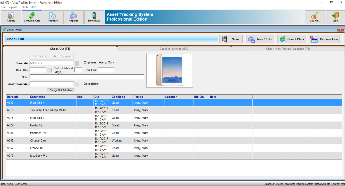Click the Reset / Clear button
The height and width of the screenshot is (186, 345).
click(291, 39)
